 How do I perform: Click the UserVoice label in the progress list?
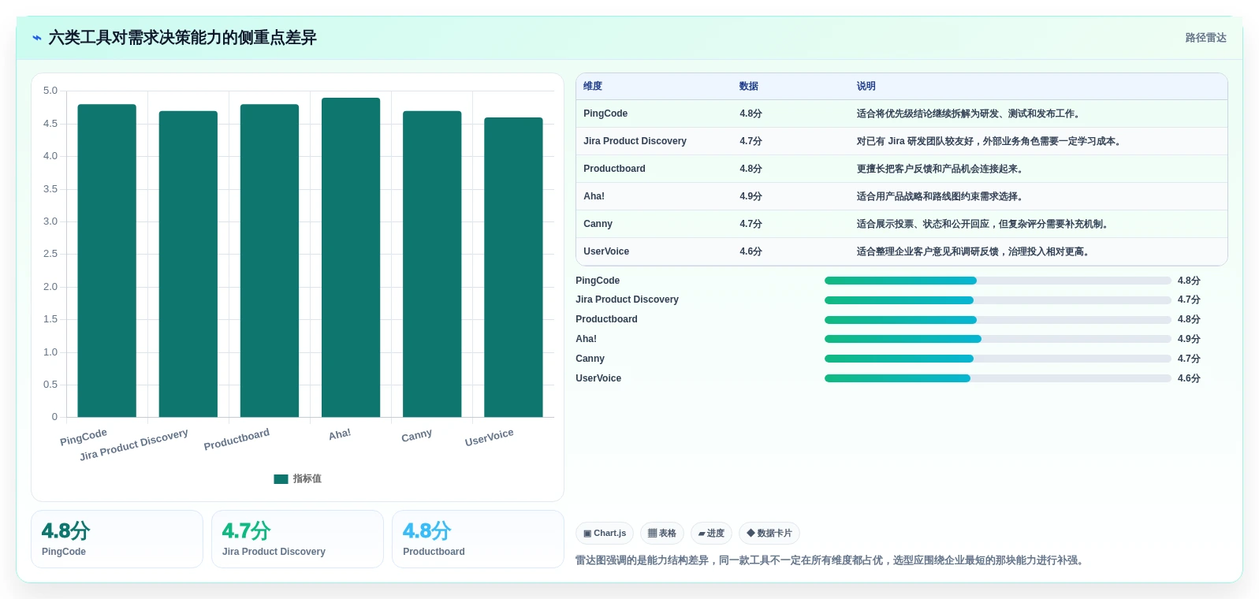[x=598, y=378]
